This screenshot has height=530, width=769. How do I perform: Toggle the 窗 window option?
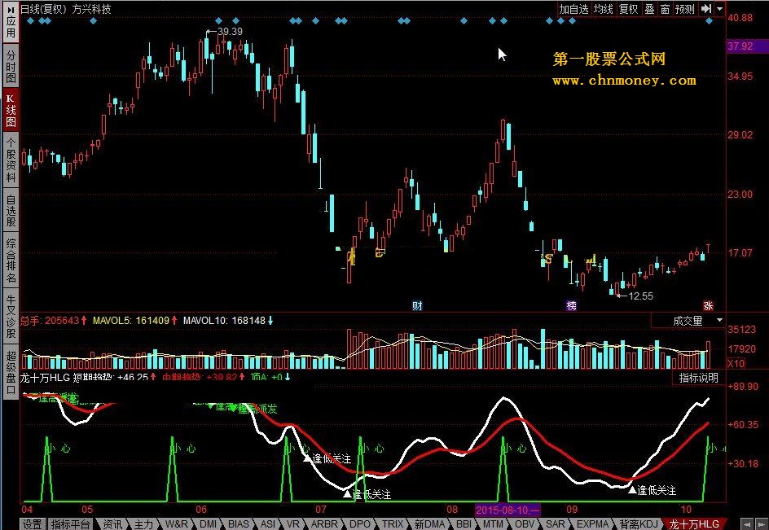coord(665,9)
